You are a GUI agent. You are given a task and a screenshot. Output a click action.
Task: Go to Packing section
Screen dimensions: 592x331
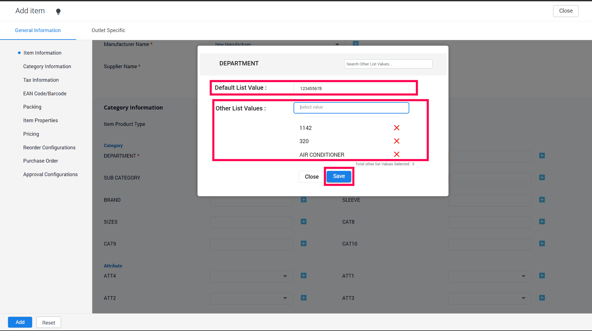32,107
